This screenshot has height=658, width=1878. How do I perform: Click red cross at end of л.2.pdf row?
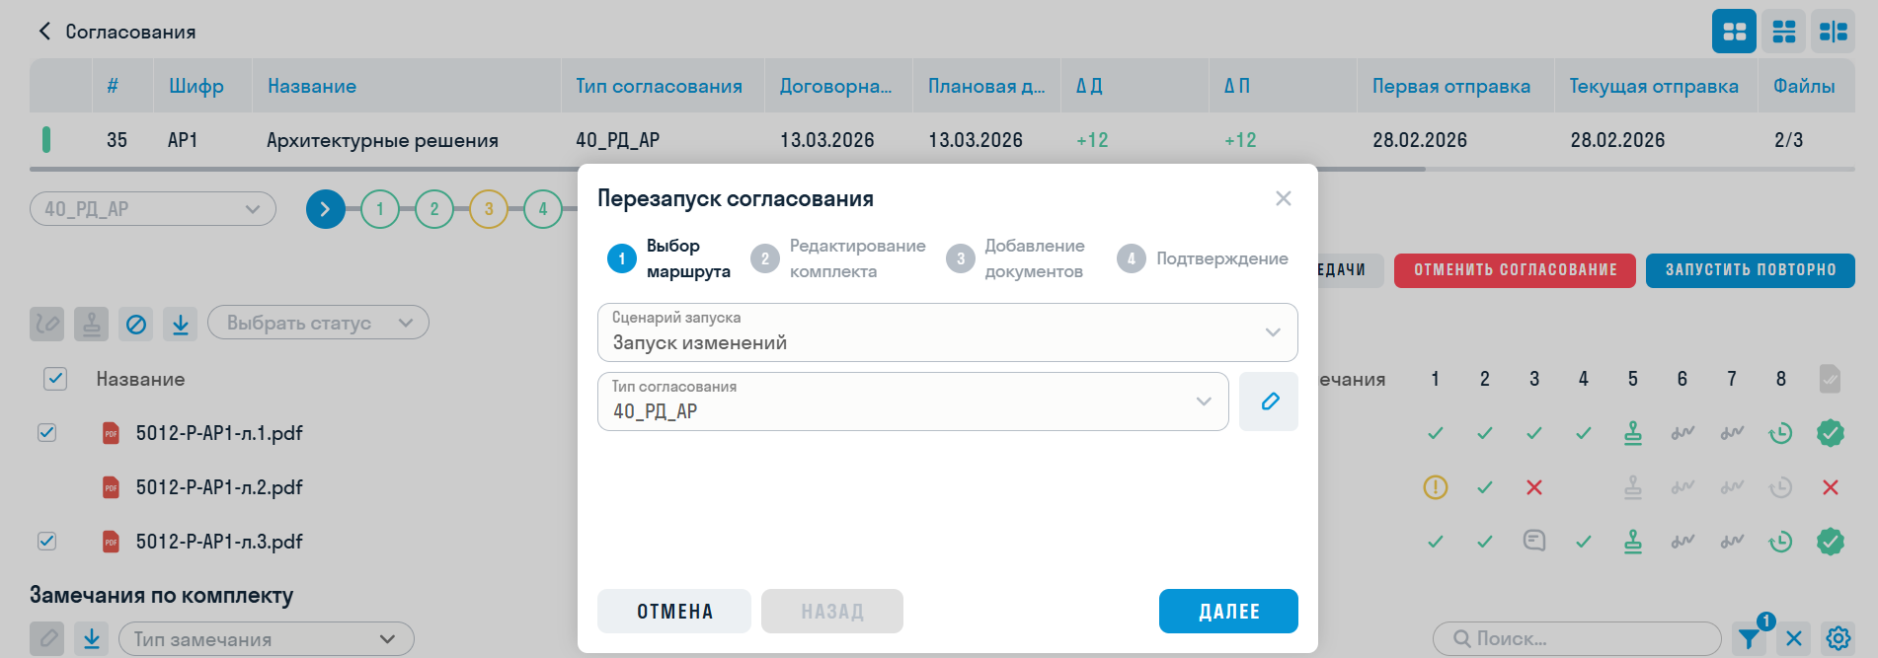pyautogui.click(x=1831, y=487)
